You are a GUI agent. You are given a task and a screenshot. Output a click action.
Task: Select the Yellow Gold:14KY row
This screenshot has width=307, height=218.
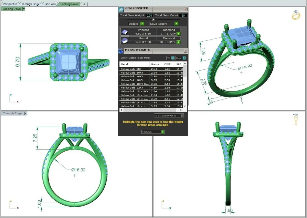coord(151,76)
